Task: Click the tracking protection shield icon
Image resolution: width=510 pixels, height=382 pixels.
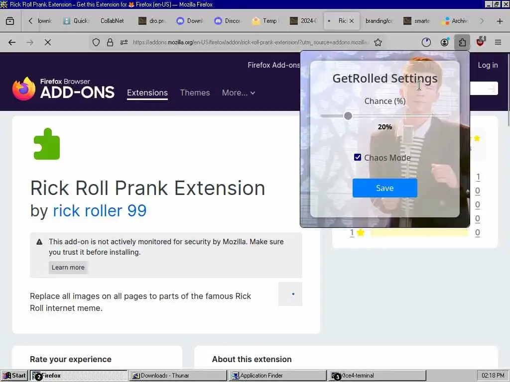Action: click(x=96, y=43)
